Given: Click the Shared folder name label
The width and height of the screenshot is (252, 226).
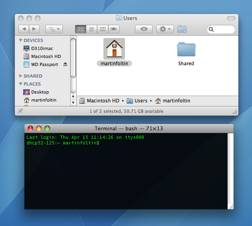Looking at the screenshot, I should [186, 64].
